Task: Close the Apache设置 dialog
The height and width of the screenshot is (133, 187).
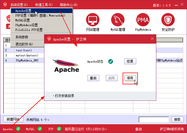Action: pos(152,39)
